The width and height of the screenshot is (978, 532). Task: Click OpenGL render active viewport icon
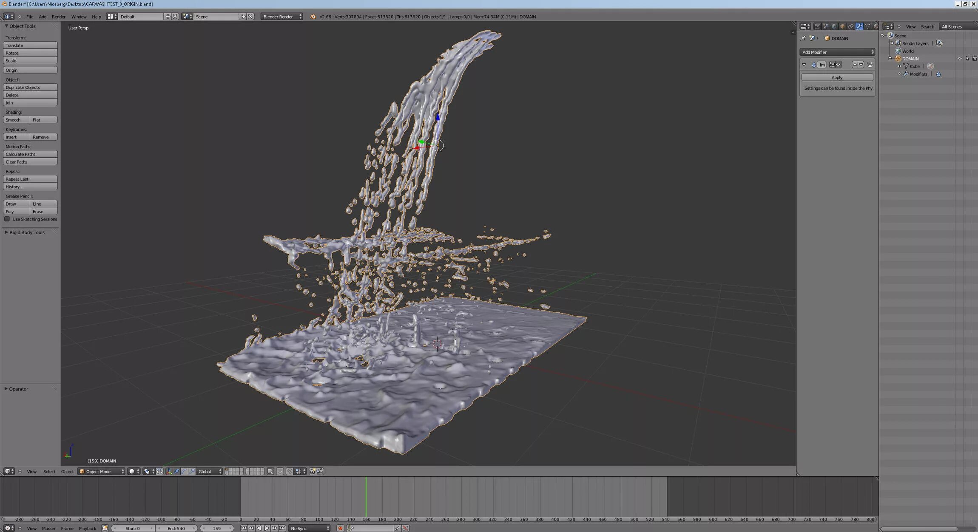[x=312, y=471]
